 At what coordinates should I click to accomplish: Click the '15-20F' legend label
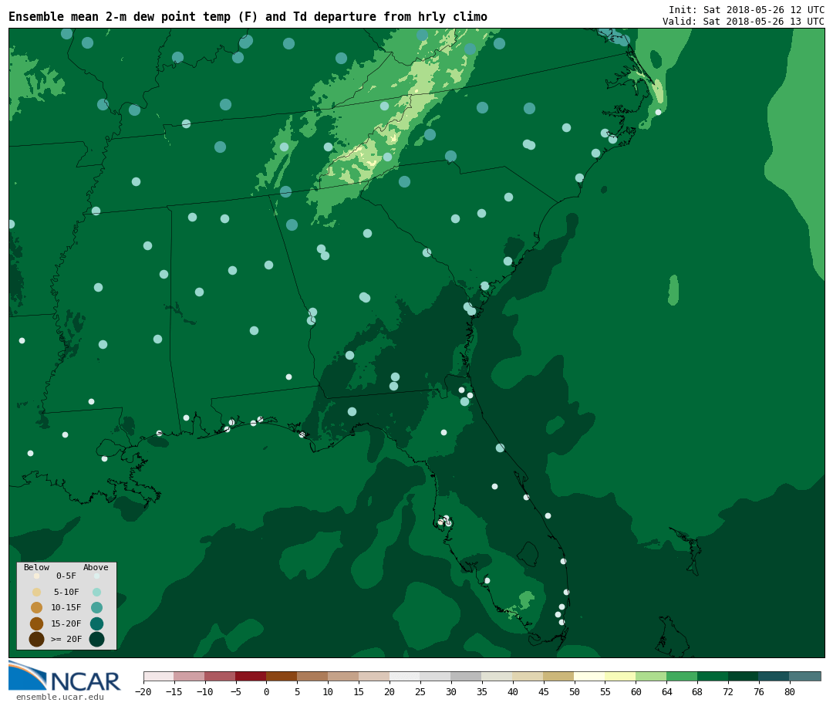[x=66, y=623]
